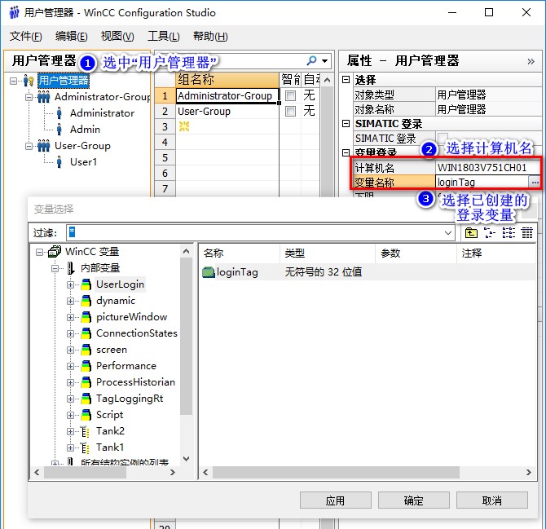Click the screen tag group icon
This screenshot has height=529, width=546.
point(86,350)
